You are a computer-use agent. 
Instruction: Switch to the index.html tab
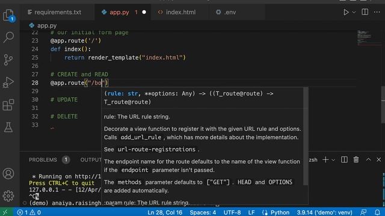(180, 12)
